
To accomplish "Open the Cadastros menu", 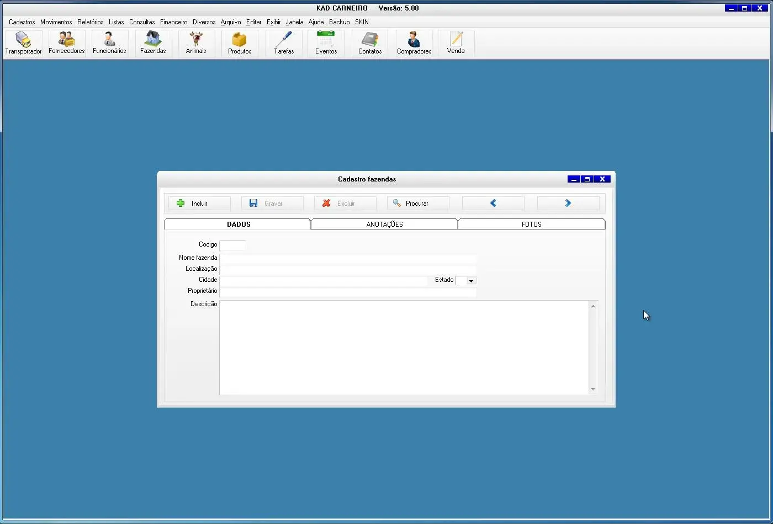I will click(22, 22).
